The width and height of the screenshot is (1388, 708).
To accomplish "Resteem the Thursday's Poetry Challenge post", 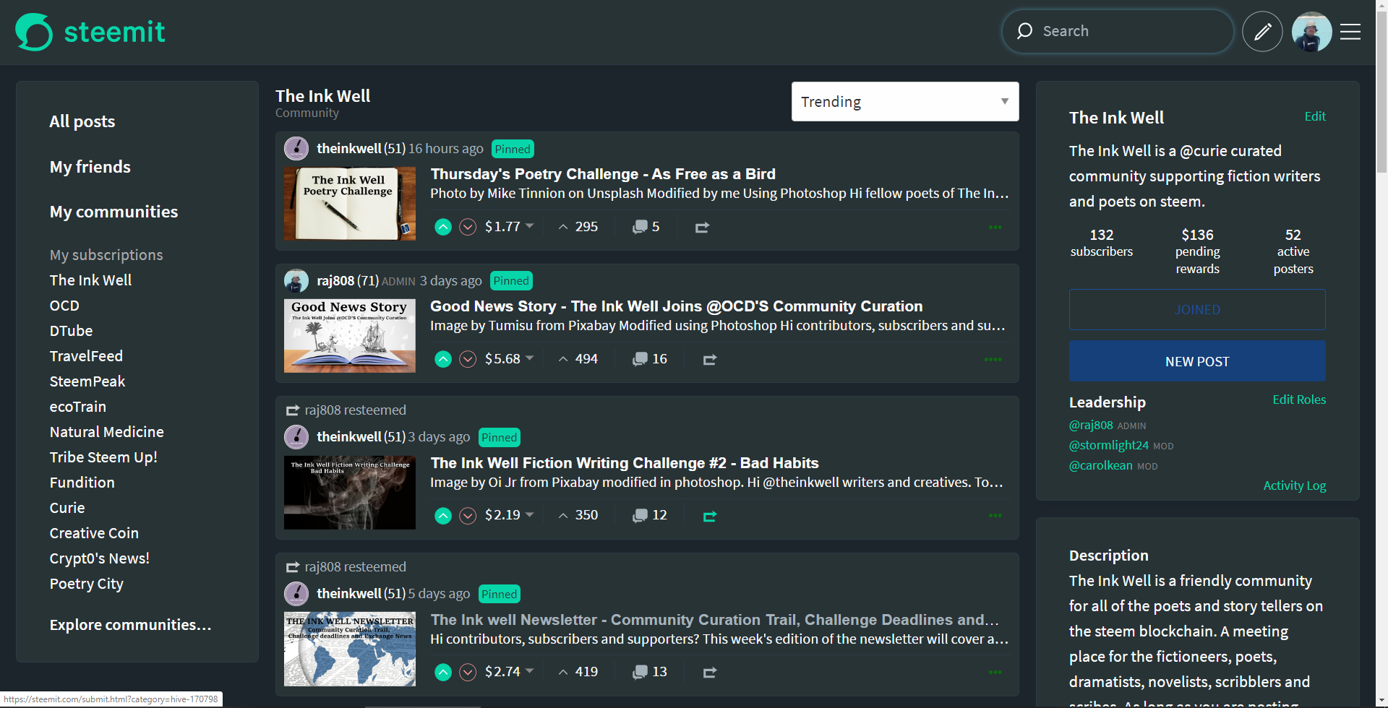I will point(702,228).
